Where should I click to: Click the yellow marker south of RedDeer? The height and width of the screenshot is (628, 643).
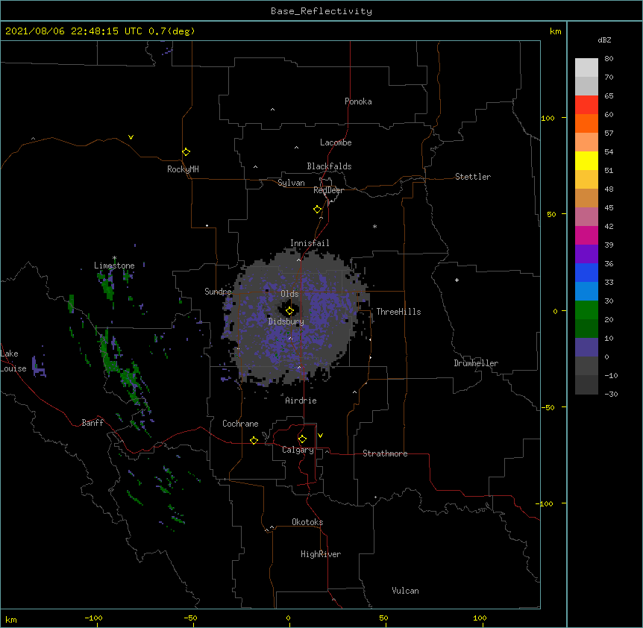(317, 210)
